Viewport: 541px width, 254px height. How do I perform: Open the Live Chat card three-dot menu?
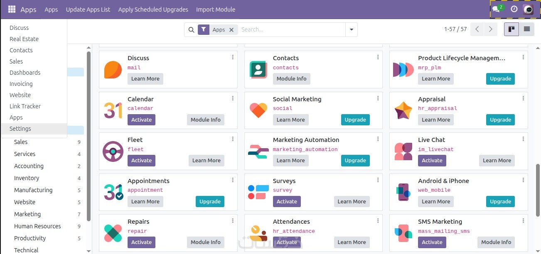[523, 139]
